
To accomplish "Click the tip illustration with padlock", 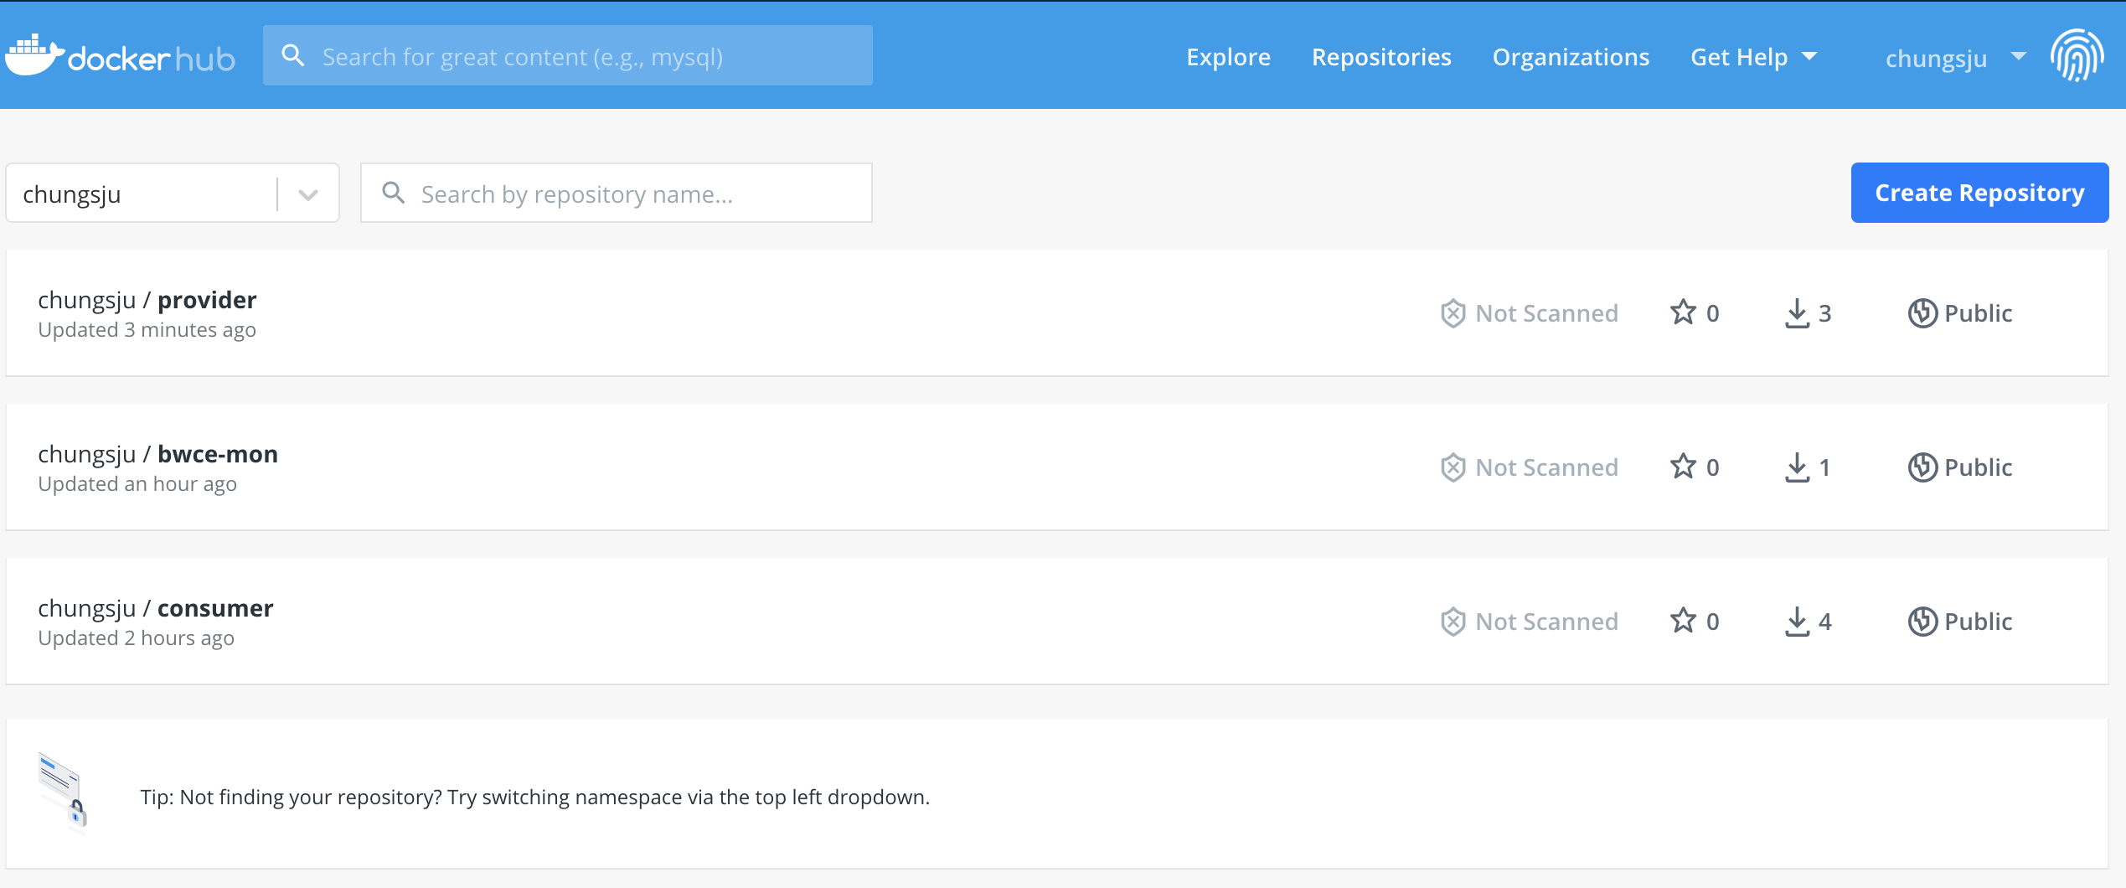I will pos(63,792).
